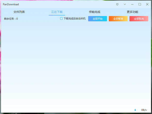The height and width of the screenshot is (114, 152).
Task: Minimize the PanDownload window
Action: (x=132, y=5)
